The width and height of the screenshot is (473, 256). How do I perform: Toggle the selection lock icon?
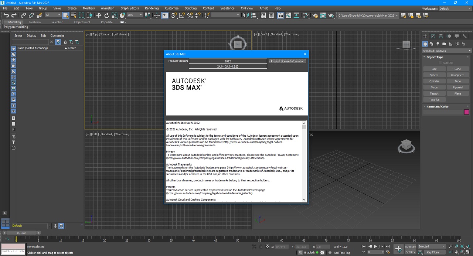(x=261, y=246)
